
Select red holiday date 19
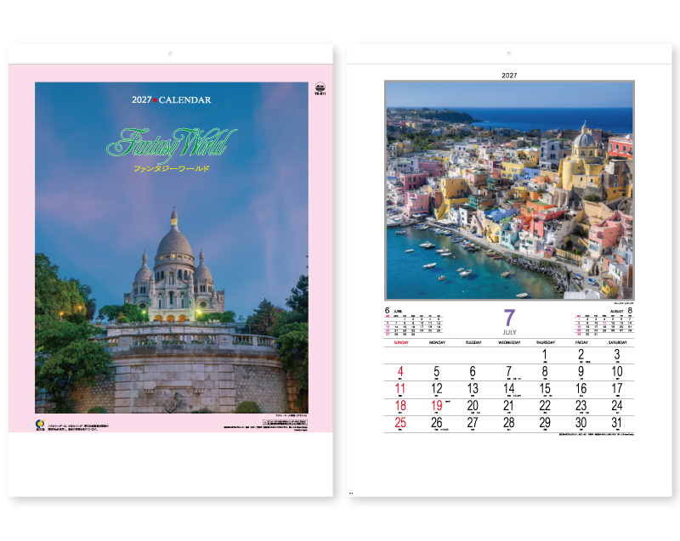pyautogui.click(x=437, y=406)
